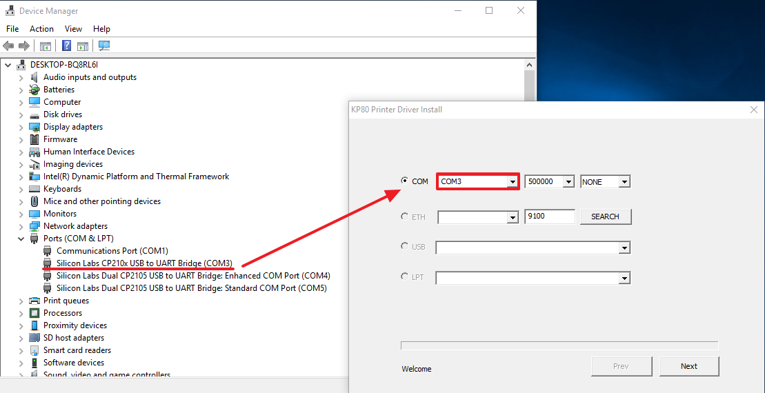Viewport: 765px width, 393px height.
Task: Expand the Monitors tree node
Action: [21, 214]
